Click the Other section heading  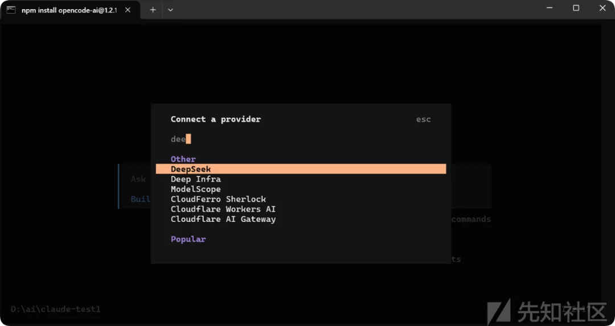tap(183, 159)
